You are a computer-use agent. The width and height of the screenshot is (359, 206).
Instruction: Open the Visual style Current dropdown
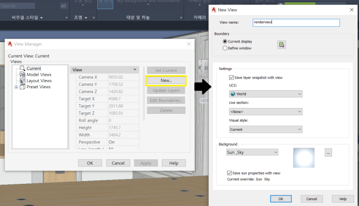(x=266, y=129)
